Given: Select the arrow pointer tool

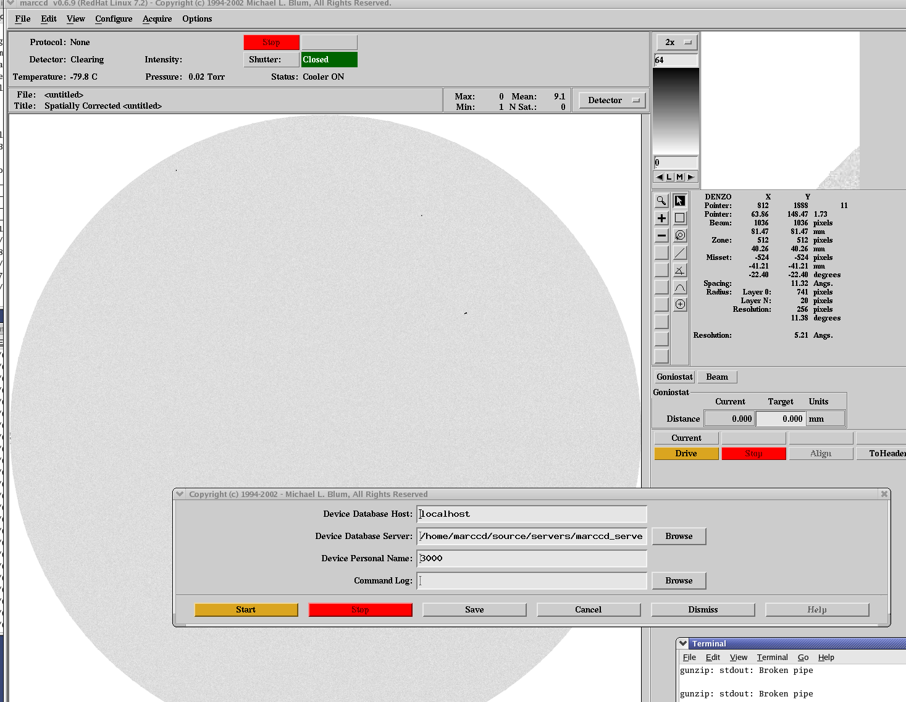Looking at the screenshot, I should click(680, 201).
